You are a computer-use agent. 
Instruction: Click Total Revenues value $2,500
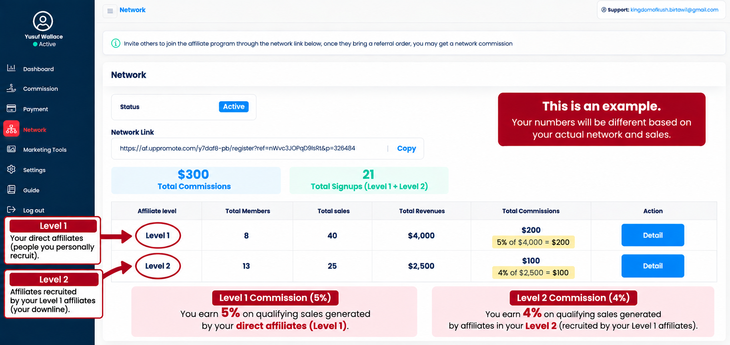coord(421,266)
